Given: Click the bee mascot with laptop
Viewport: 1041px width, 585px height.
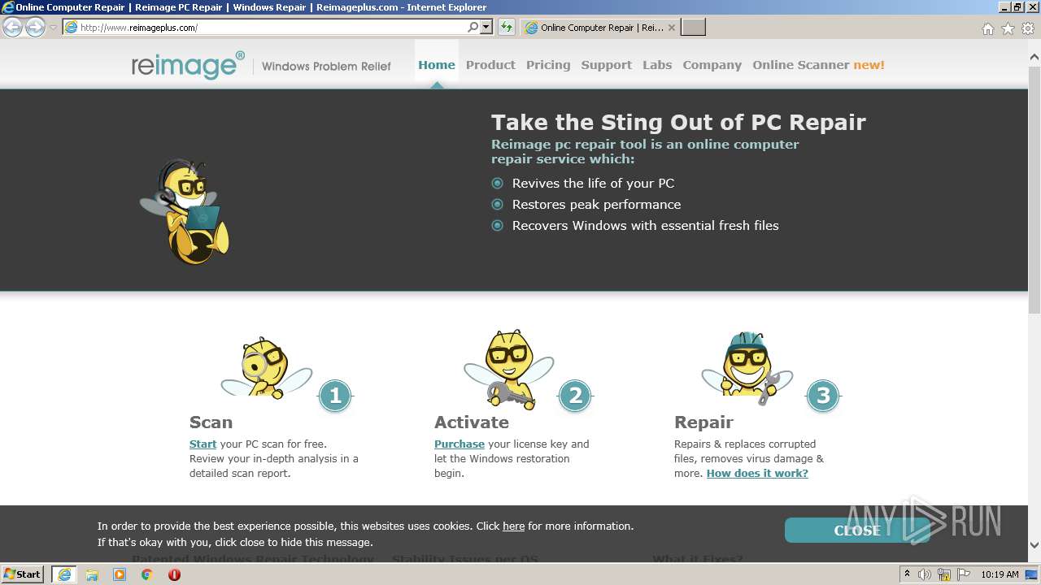Looking at the screenshot, I should [x=185, y=211].
